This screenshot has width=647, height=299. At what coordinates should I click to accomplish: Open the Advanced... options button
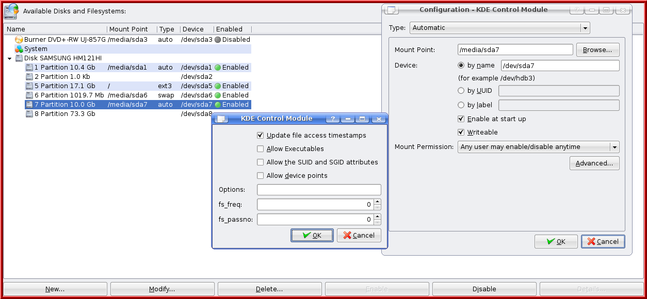pyautogui.click(x=594, y=163)
